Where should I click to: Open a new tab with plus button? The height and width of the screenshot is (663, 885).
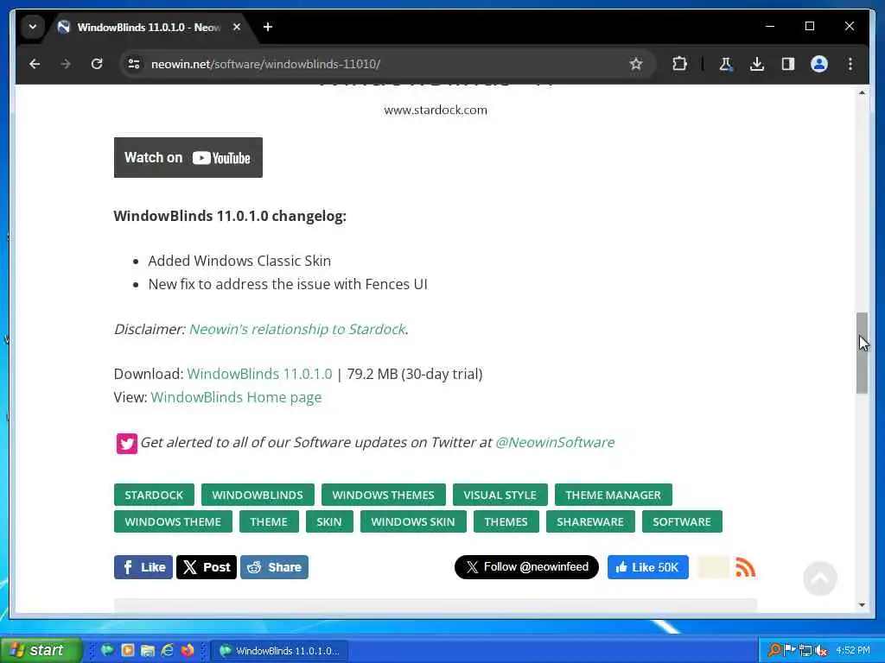268,27
